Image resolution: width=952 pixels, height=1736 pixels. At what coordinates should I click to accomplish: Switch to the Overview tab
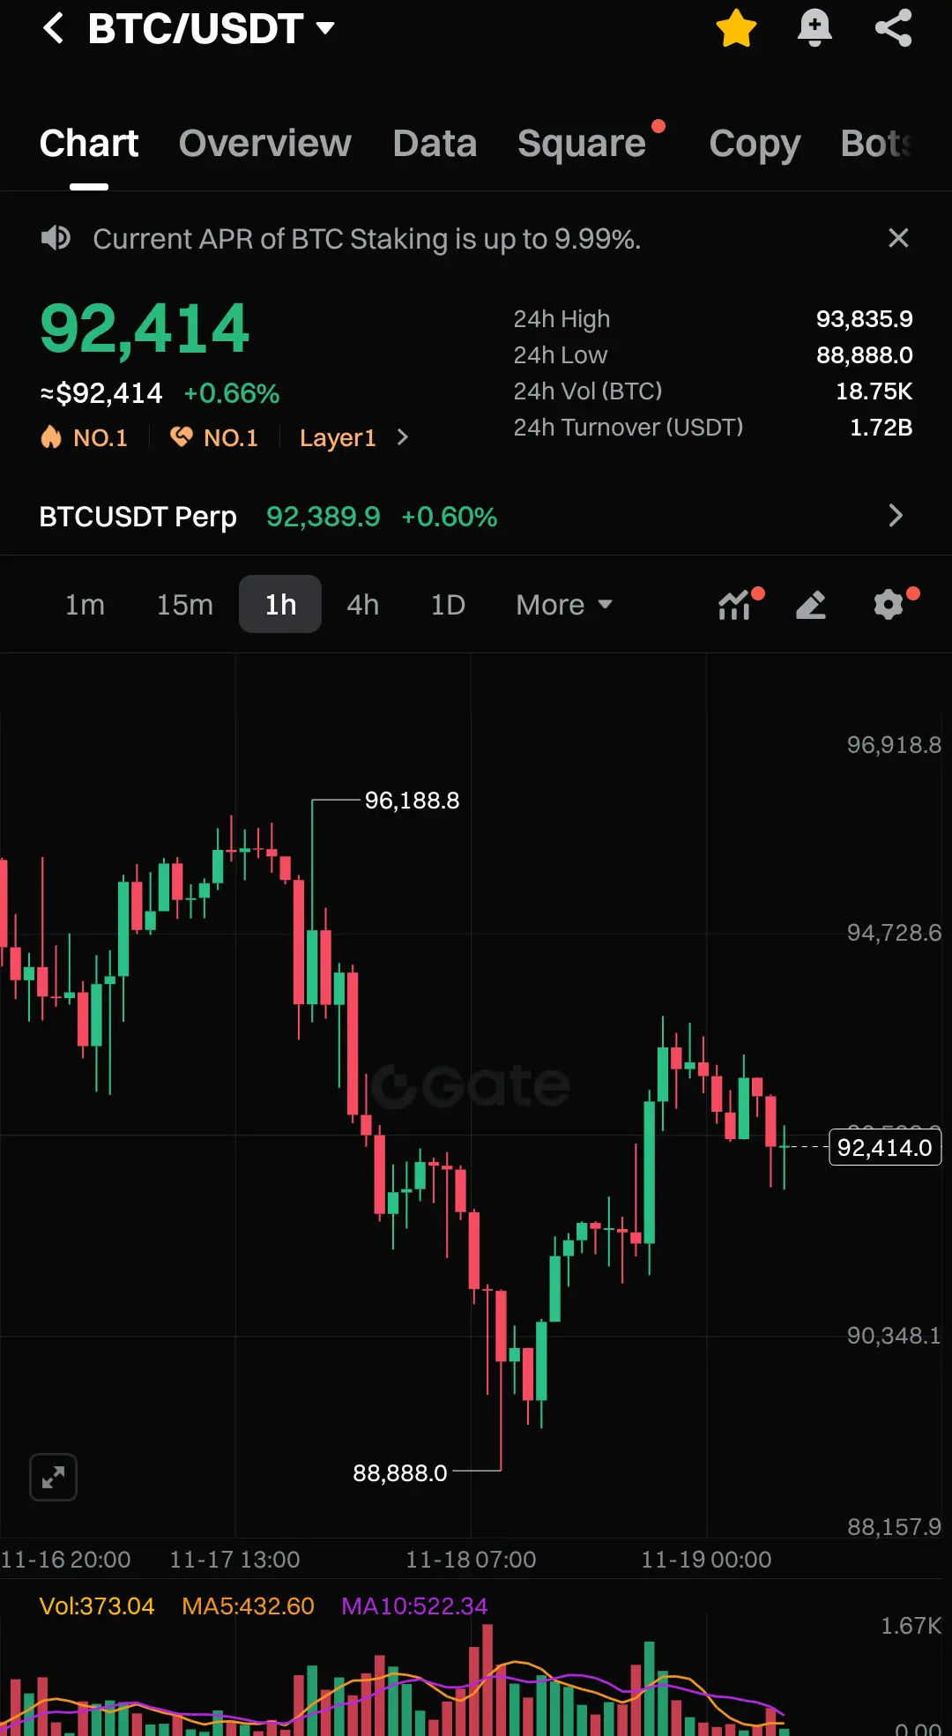point(265,143)
